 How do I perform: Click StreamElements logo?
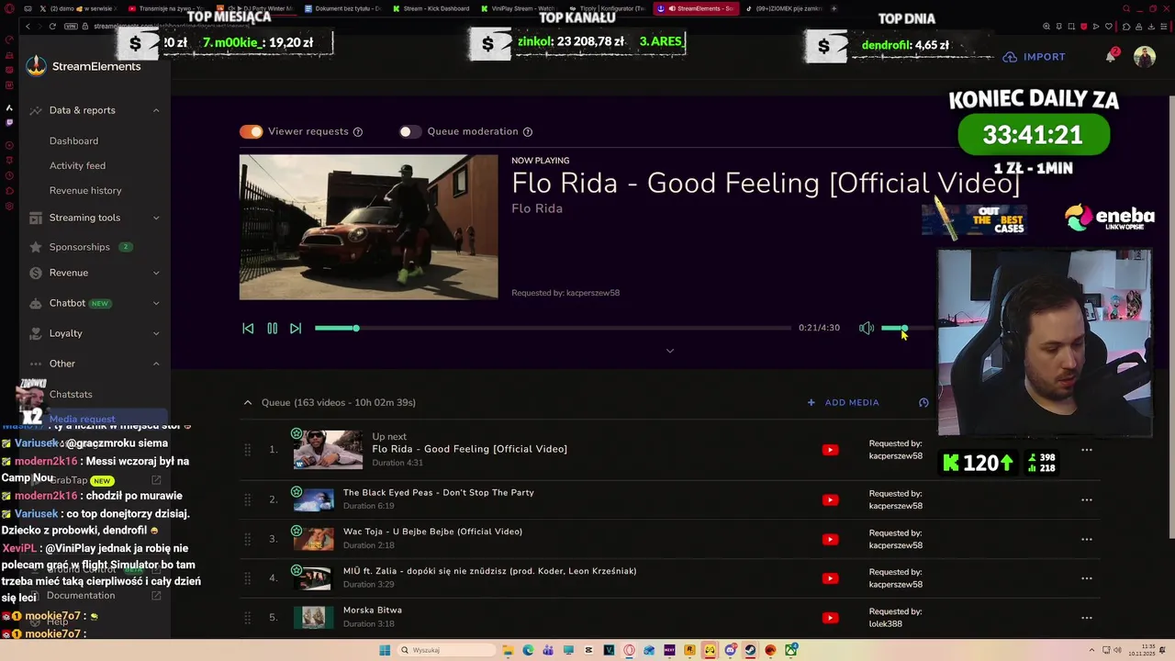[x=84, y=66]
